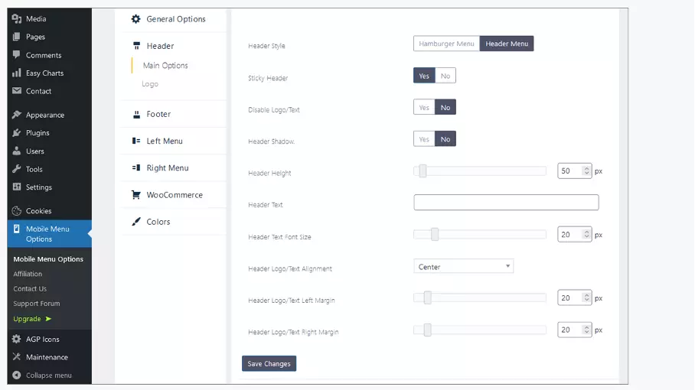Open the WooCommerce label
This screenshot has height=390, width=695.
175,195
